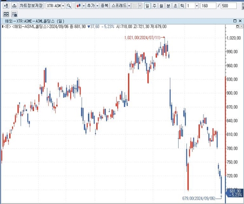Open symbol search with the magnifier icon

tap(69, 6)
